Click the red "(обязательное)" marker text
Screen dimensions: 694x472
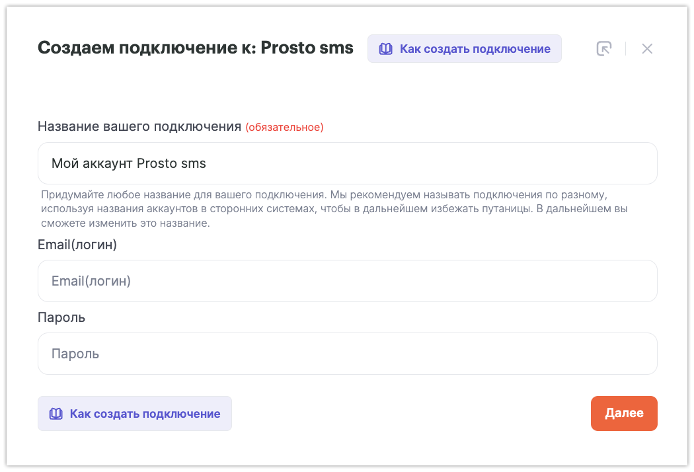point(284,128)
